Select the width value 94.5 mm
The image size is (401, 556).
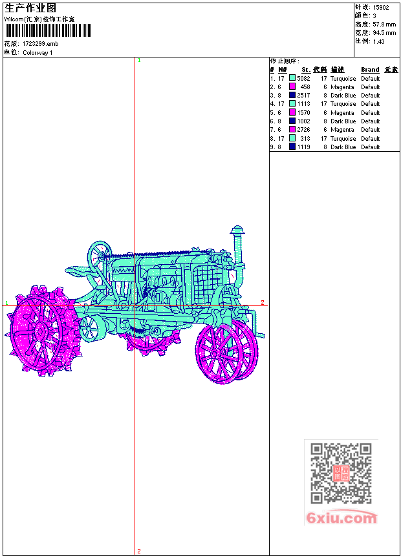click(384, 33)
